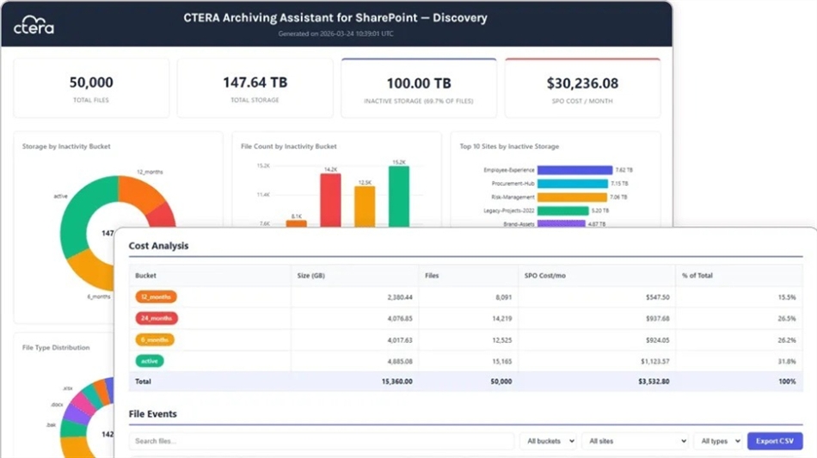The width and height of the screenshot is (817, 458).
Task: Click the Export CSV button
Action: tap(775, 441)
